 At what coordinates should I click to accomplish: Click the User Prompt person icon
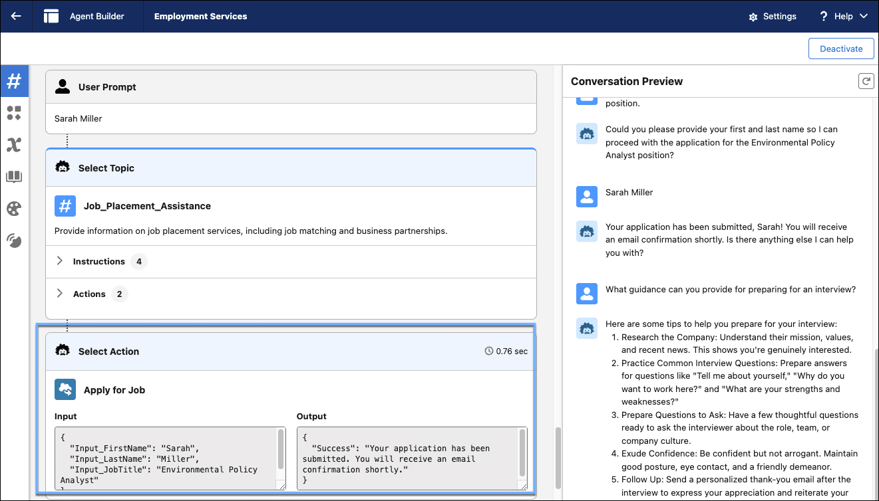pos(63,86)
